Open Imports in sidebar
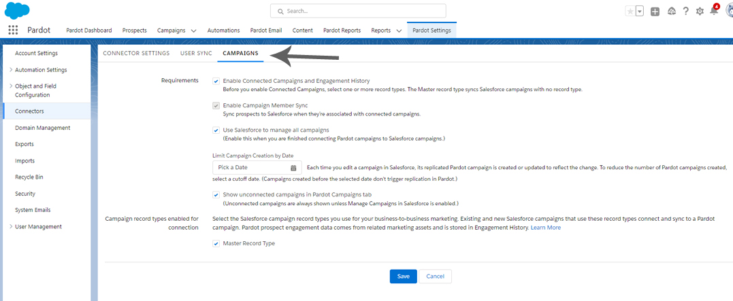Screen dimensions: 733x301 click(x=25, y=160)
